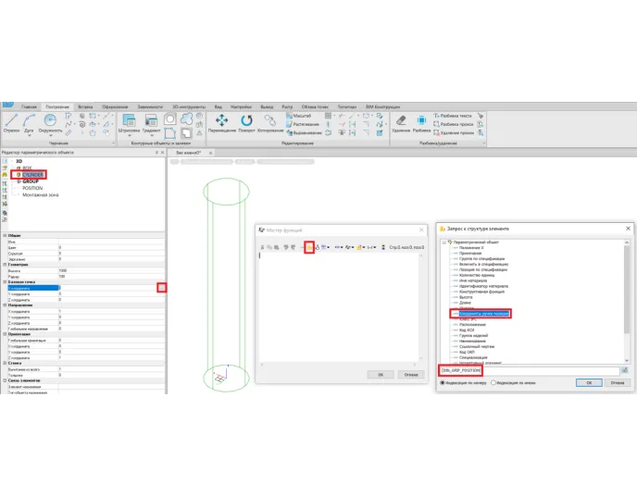Click OK in Мастер функций dialog
637x497 pixels.
(381, 375)
